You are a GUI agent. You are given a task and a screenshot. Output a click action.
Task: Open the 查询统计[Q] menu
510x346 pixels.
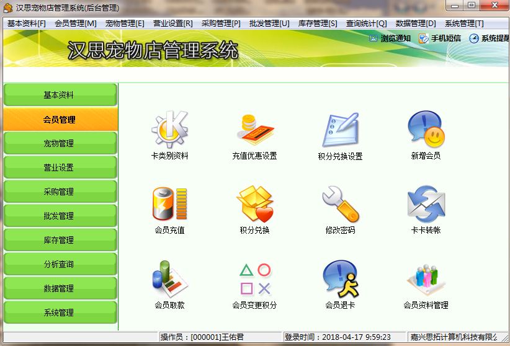366,24
